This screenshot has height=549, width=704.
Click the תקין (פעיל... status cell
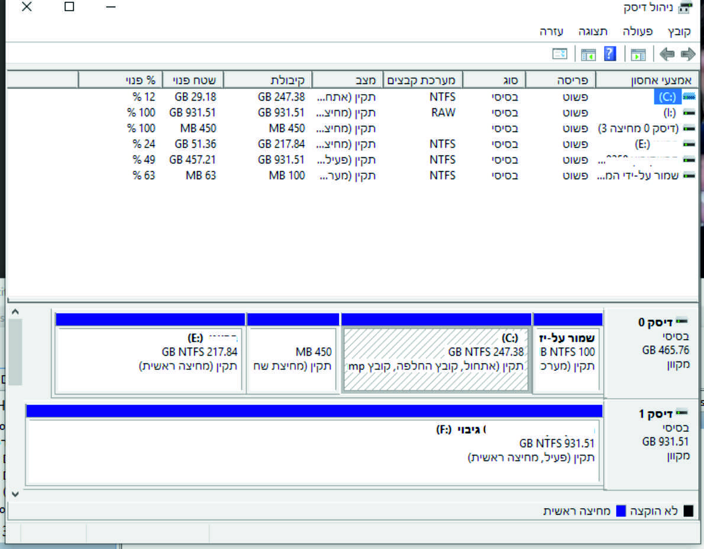coord(346,159)
